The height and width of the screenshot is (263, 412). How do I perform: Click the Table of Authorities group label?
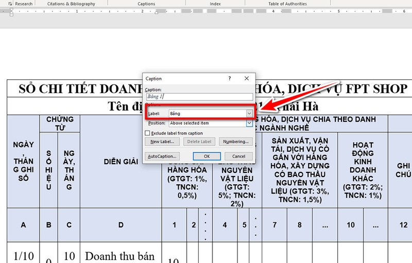287,4
